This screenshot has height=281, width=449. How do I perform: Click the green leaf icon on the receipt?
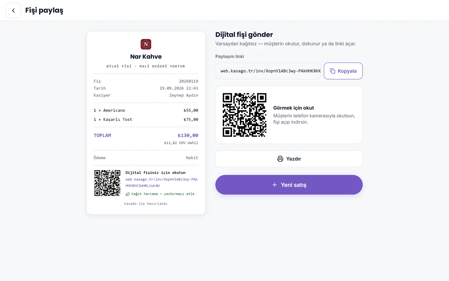click(x=128, y=194)
